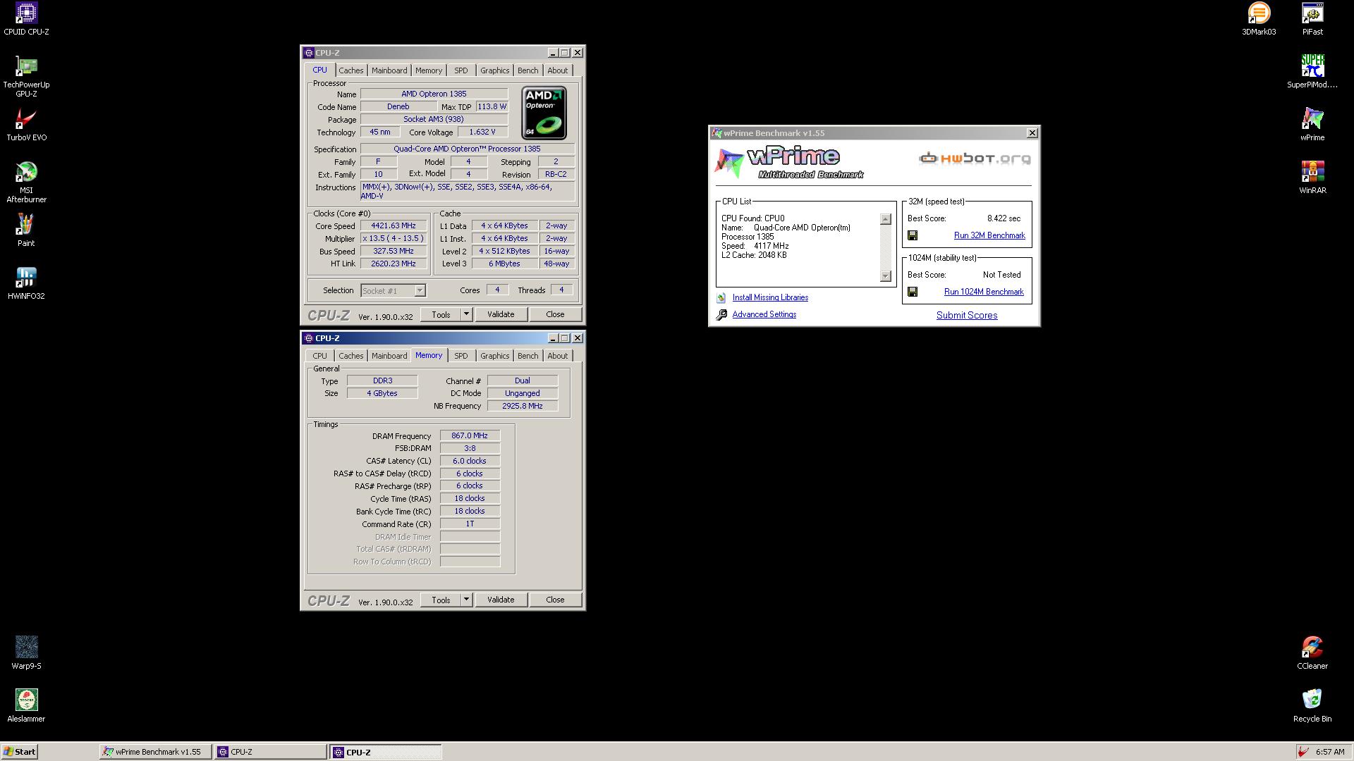This screenshot has width=1354, height=761.
Task: Switch to SPD tab in top CPU-Z window
Action: coord(461,70)
